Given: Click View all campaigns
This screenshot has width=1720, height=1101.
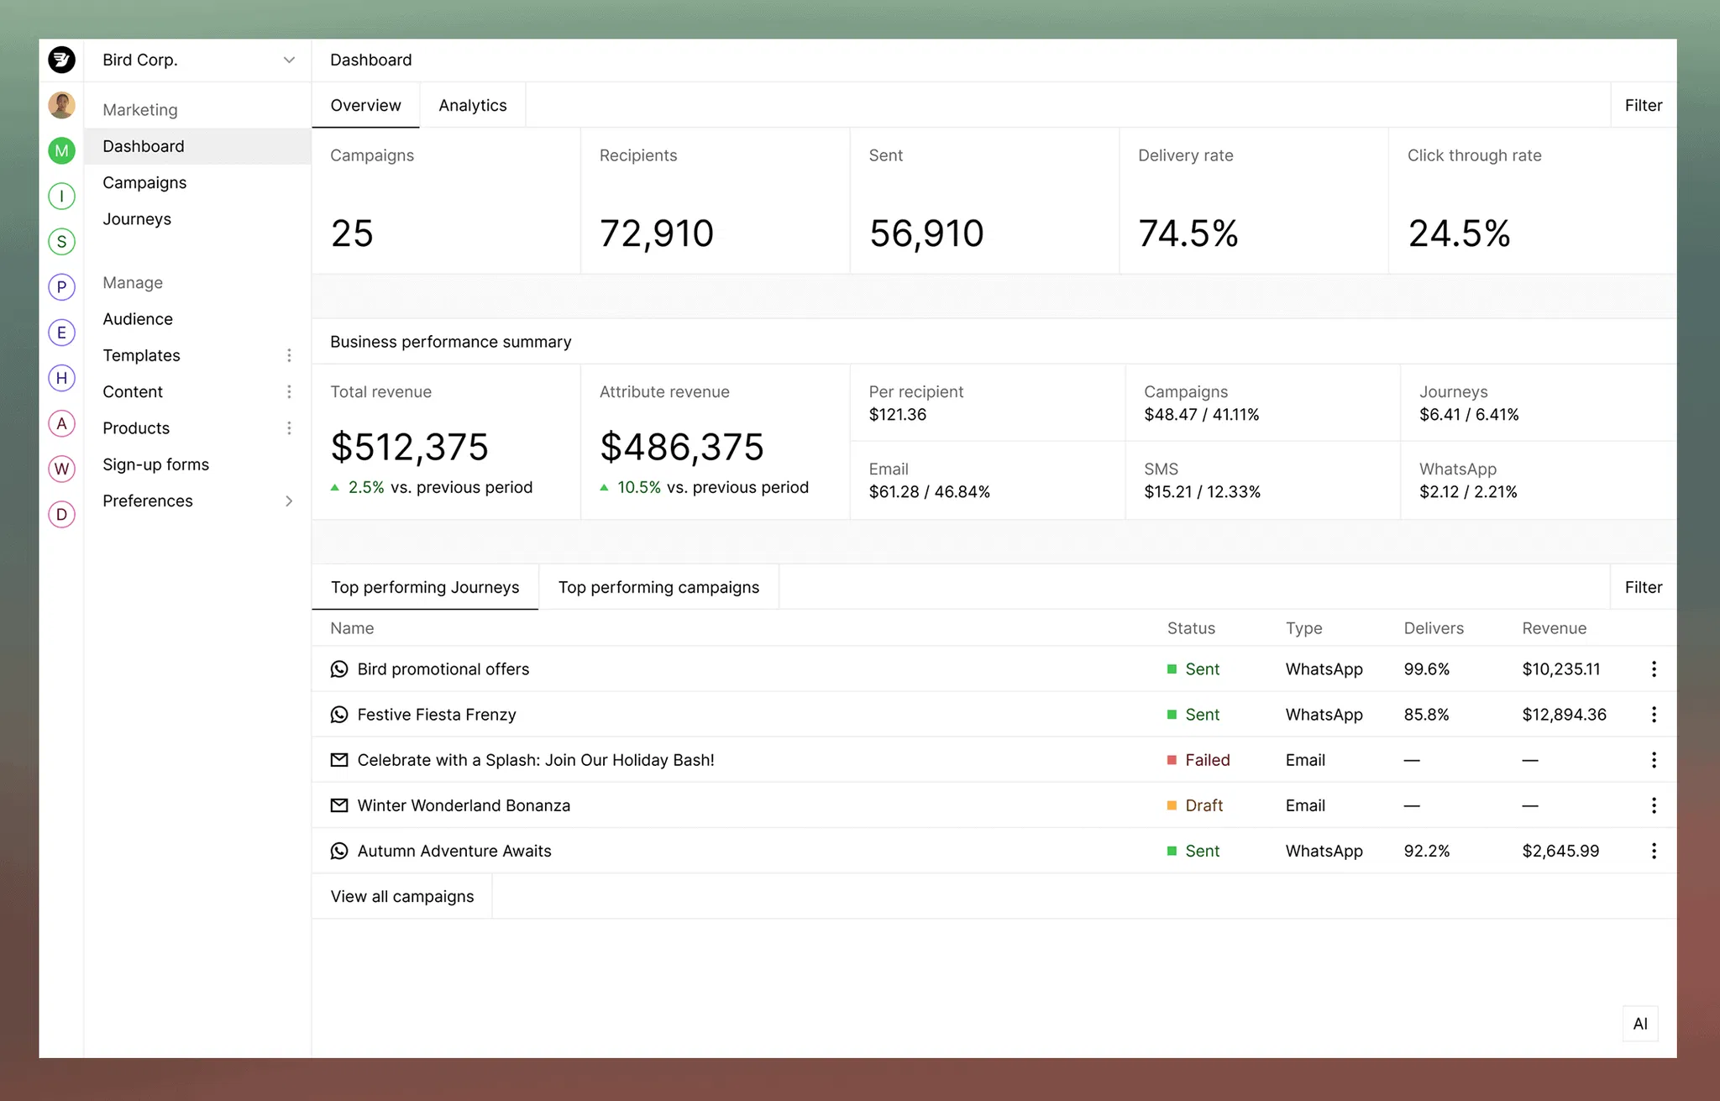Looking at the screenshot, I should [x=401, y=896].
